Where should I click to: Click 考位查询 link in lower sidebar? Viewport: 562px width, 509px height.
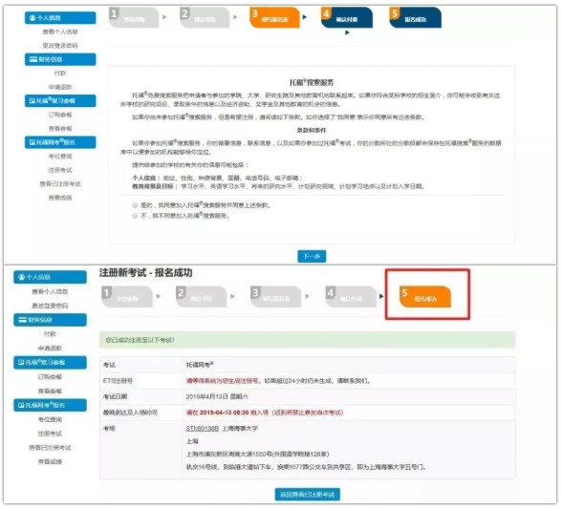coord(50,419)
